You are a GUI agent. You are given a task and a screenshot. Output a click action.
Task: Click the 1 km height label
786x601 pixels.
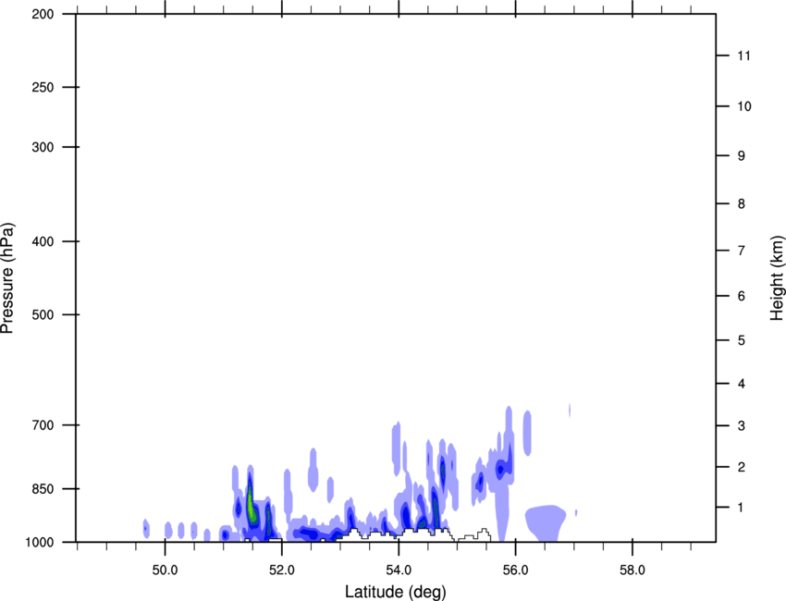(741, 508)
